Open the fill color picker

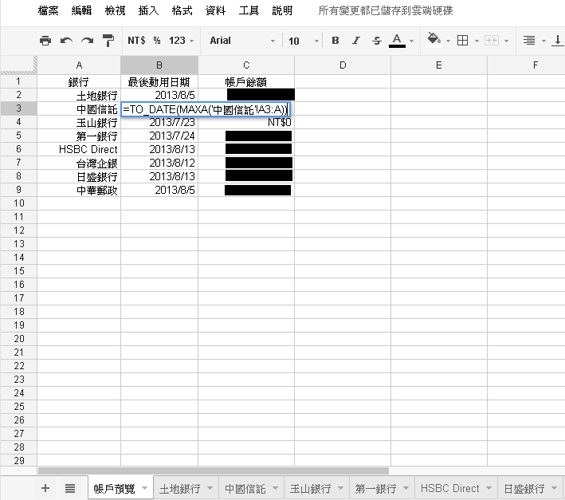434,39
